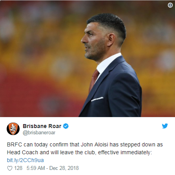Click the red tie in the photo

(x=94, y=81)
